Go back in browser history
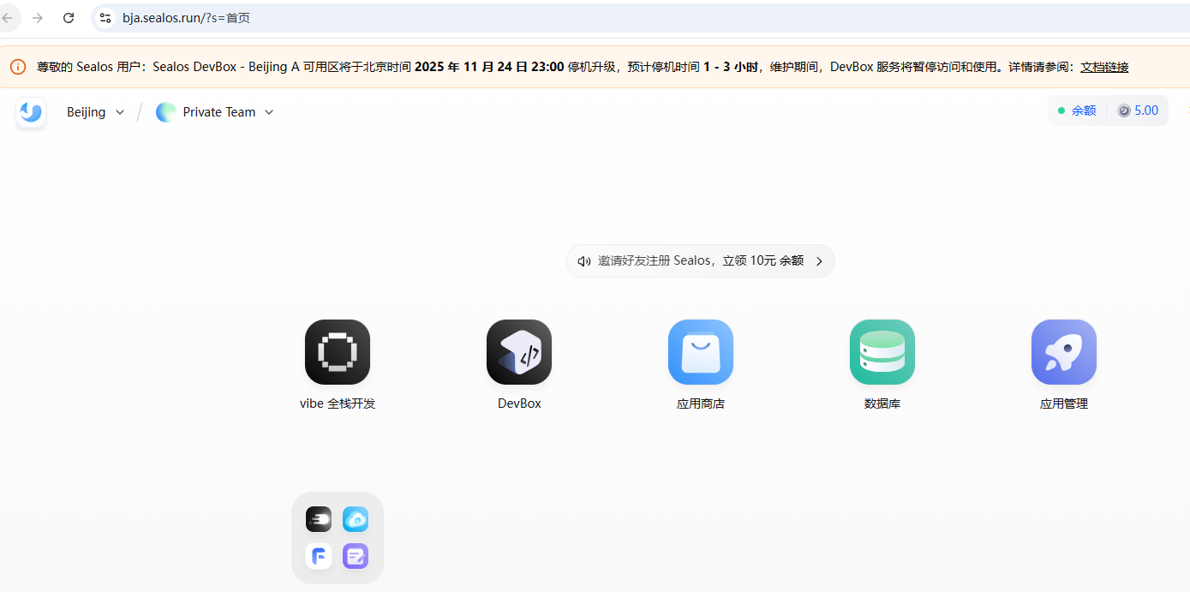 tap(7, 18)
